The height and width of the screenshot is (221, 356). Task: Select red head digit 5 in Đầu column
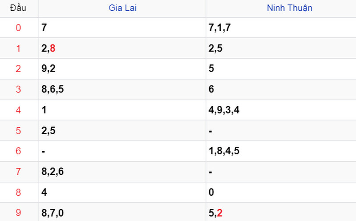(x=18, y=131)
